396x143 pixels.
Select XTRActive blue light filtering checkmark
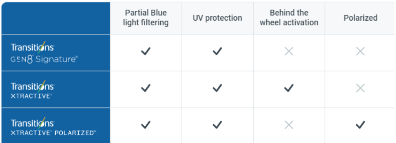pyautogui.click(x=146, y=88)
